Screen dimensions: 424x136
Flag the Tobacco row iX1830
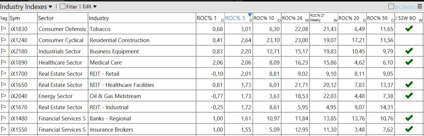tap(4, 29)
